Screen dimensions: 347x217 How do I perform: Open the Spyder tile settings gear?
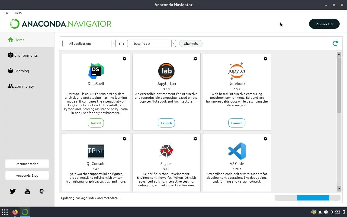[x=195, y=139]
